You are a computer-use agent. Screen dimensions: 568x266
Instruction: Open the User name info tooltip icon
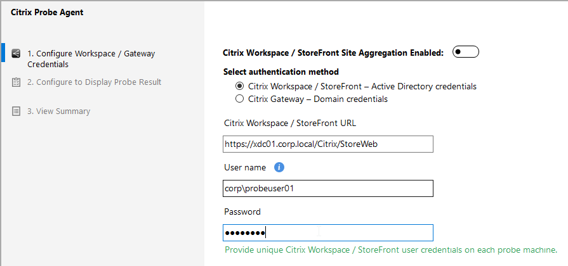(x=279, y=167)
